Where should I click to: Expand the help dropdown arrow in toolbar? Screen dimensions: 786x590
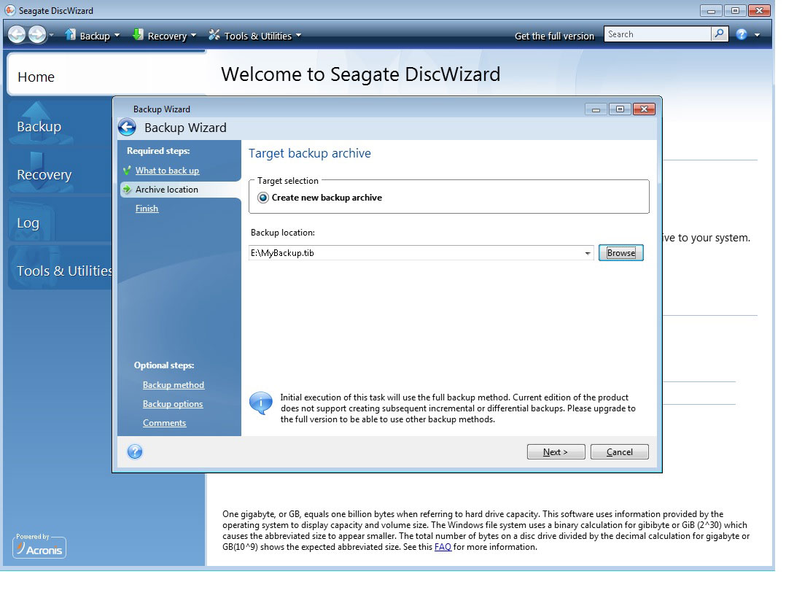coord(757,35)
